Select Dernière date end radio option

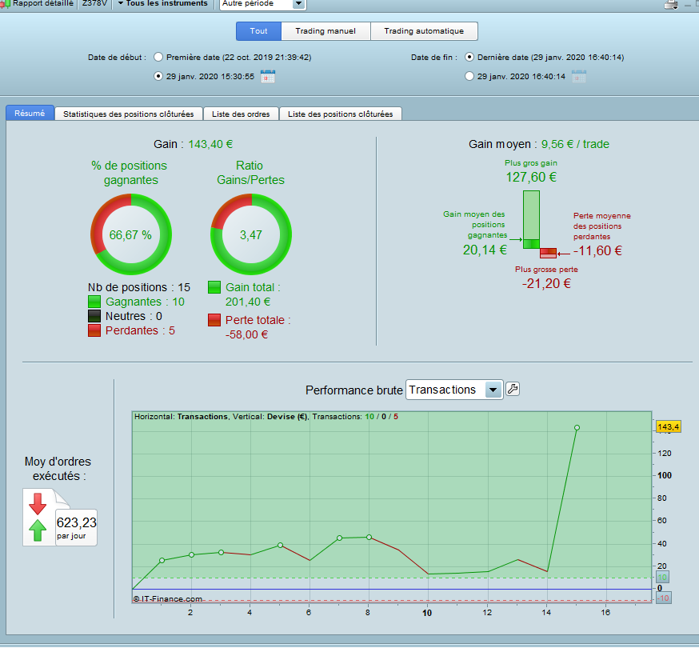469,57
